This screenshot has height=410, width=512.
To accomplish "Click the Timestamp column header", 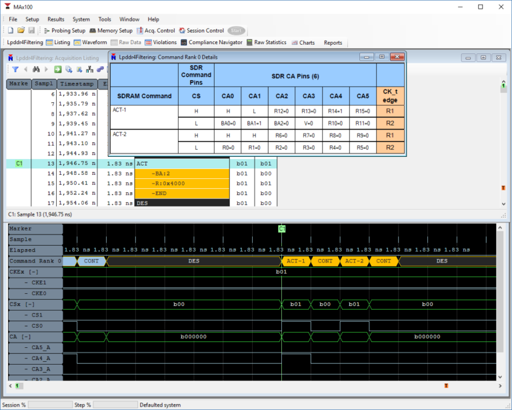I will [77, 83].
